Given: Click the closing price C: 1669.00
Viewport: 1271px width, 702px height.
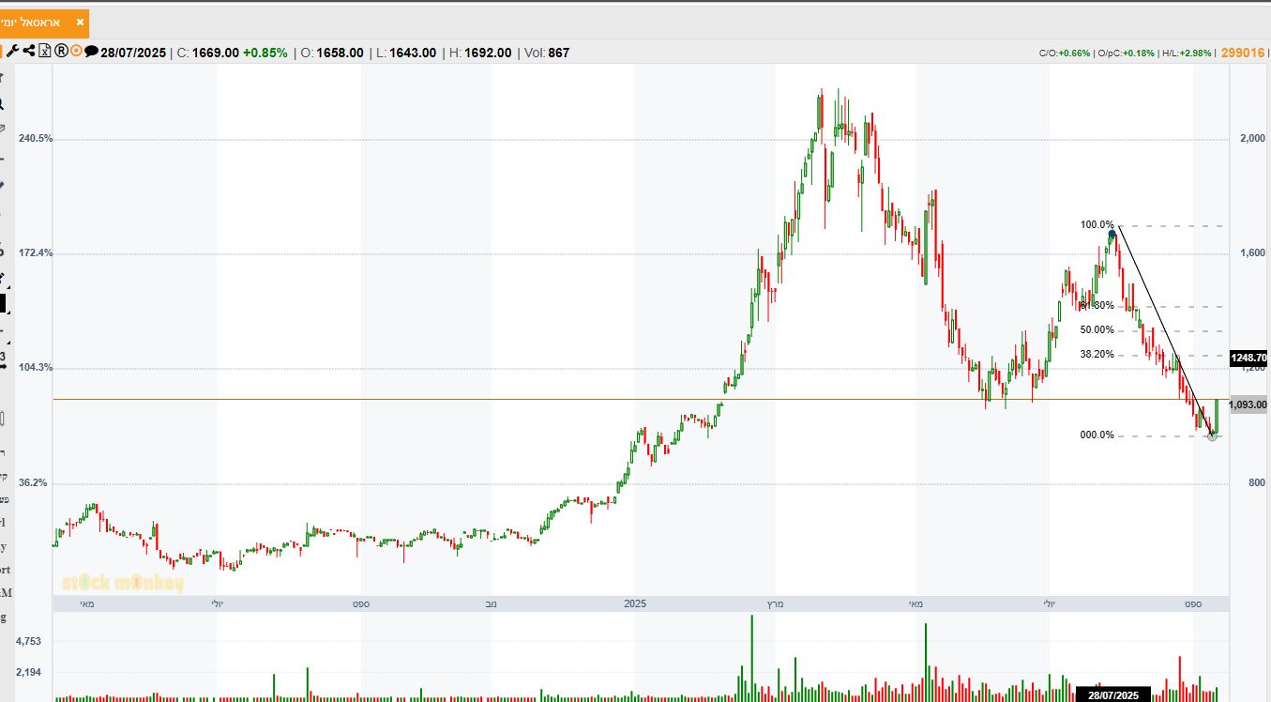Looking at the screenshot, I should (x=208, y=53).
